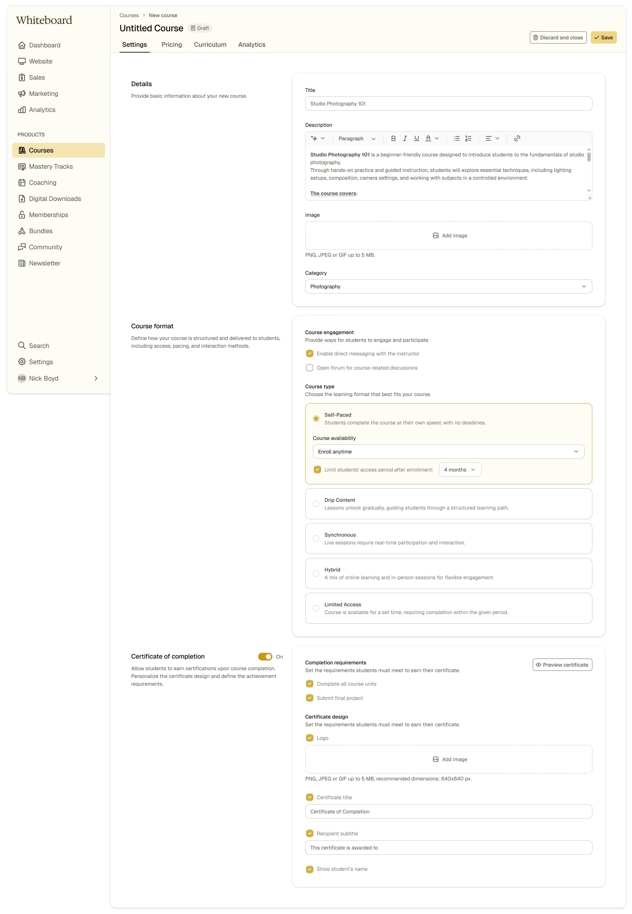Click Discard and close button

(558, 38)
